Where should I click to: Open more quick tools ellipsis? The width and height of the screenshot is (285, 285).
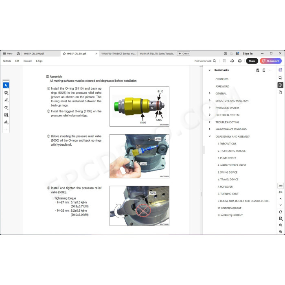pyautogui.click(x=6, y=129)
